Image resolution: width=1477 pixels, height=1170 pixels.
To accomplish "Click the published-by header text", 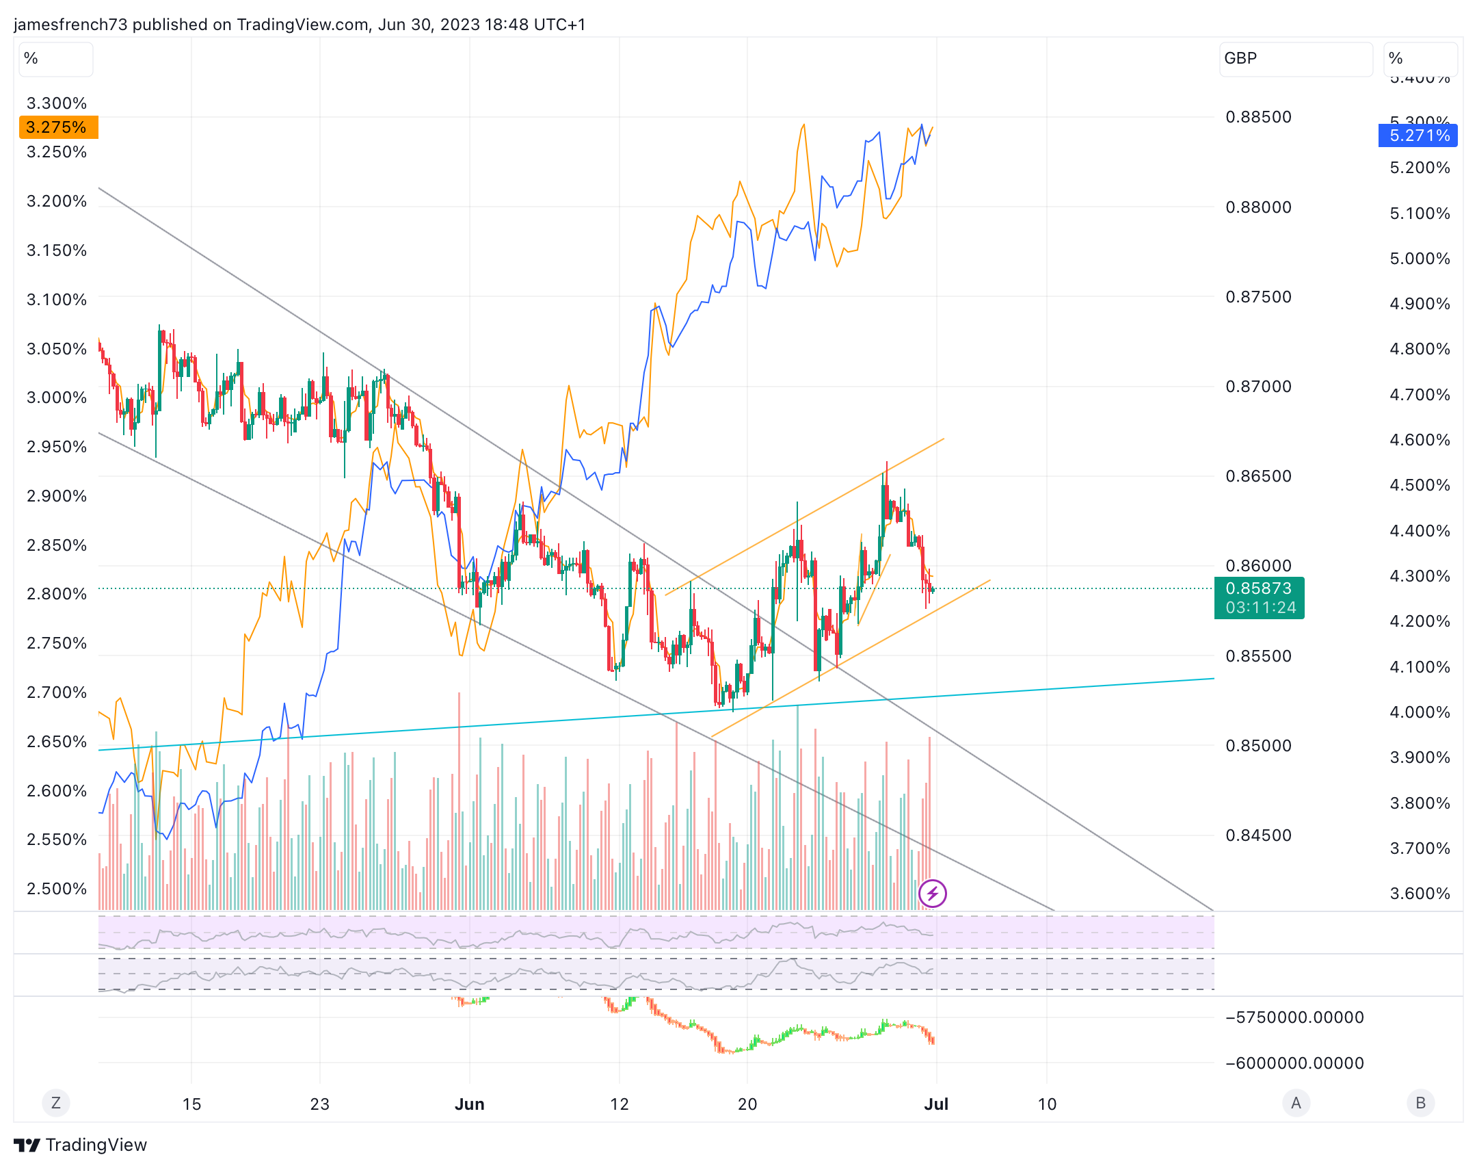I will click(300, 25).
